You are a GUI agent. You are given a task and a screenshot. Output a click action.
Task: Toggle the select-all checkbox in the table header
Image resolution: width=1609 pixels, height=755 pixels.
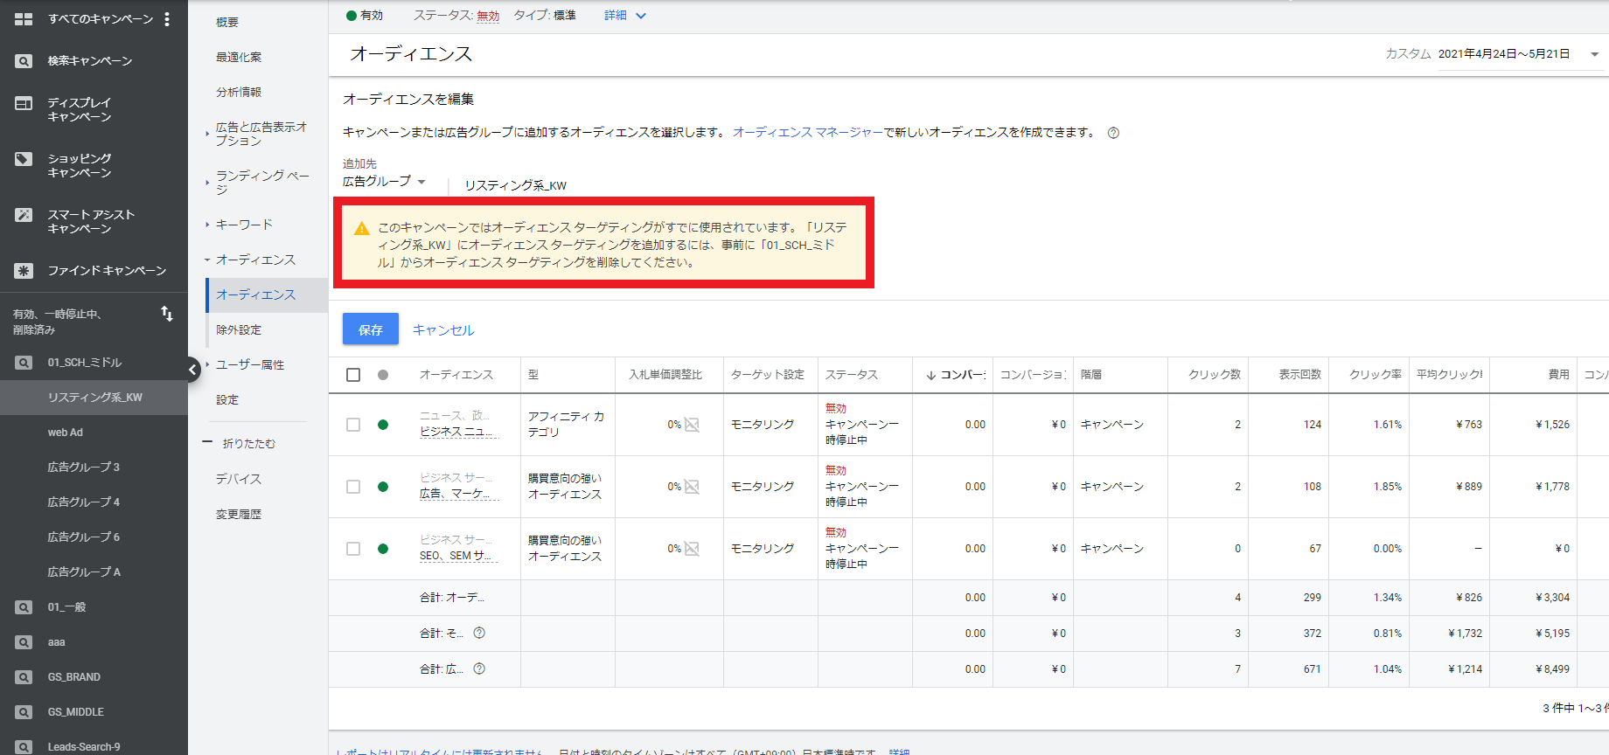click(353, 375)
